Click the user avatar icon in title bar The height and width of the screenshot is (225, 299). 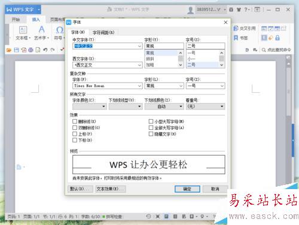[x=191, y=10]
